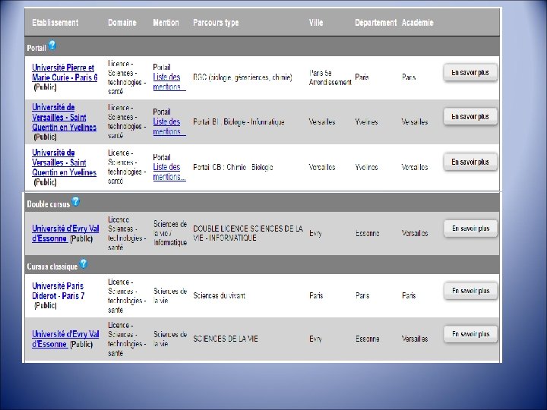Click En savoir plus for Double Licence row
The width and height of the screenshot is (547, 410).
470,229
